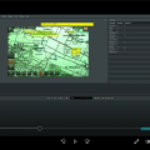
Task: Click the small icon at viewport's top-right corner
Action: pos(105,20)
